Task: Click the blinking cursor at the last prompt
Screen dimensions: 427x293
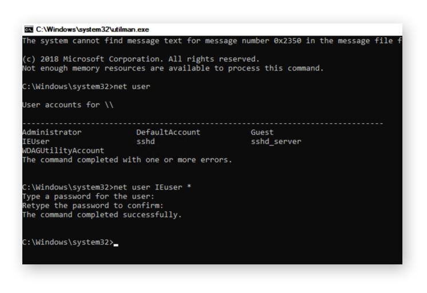Action: tap(116, 243)
